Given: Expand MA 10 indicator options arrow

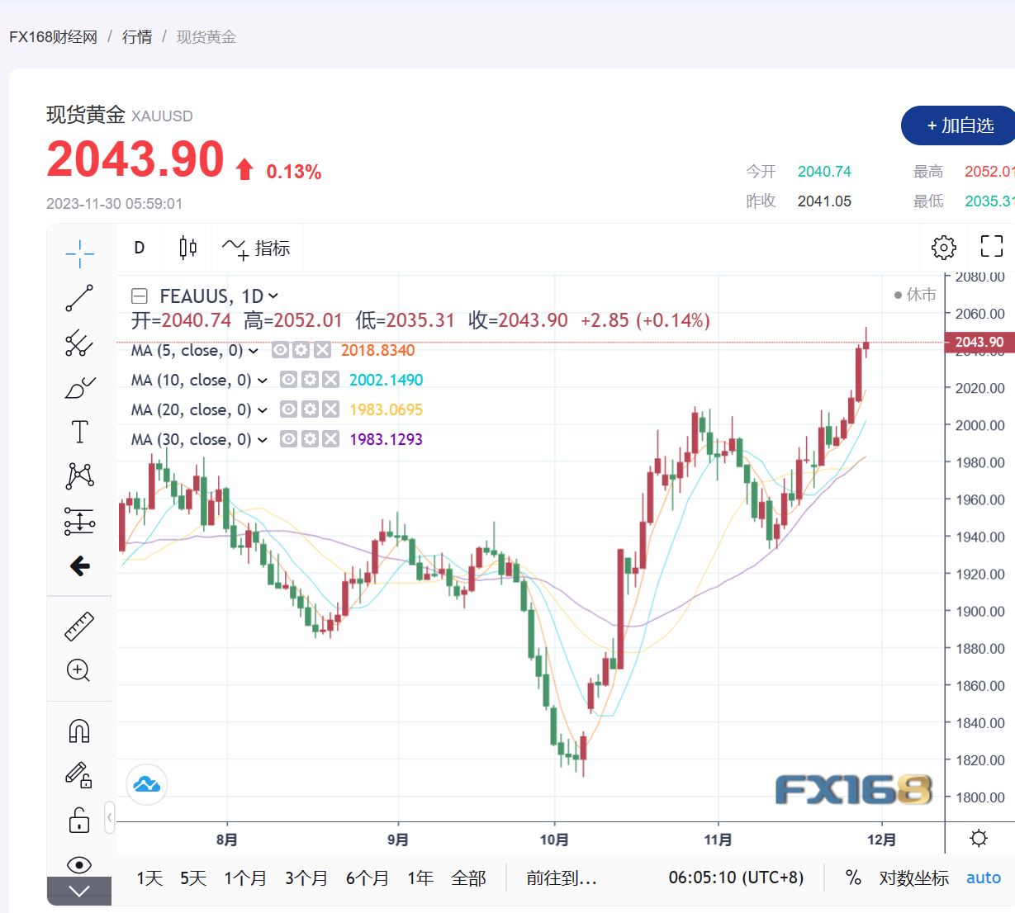Looking at the screenshot, I should pyautogui.click(x=263, y=381).
